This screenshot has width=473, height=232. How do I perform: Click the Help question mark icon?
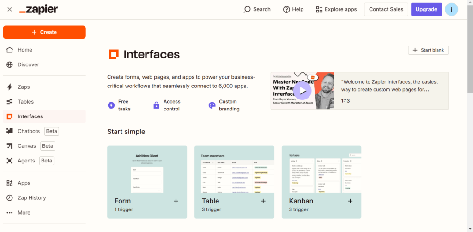pos(286,10)
